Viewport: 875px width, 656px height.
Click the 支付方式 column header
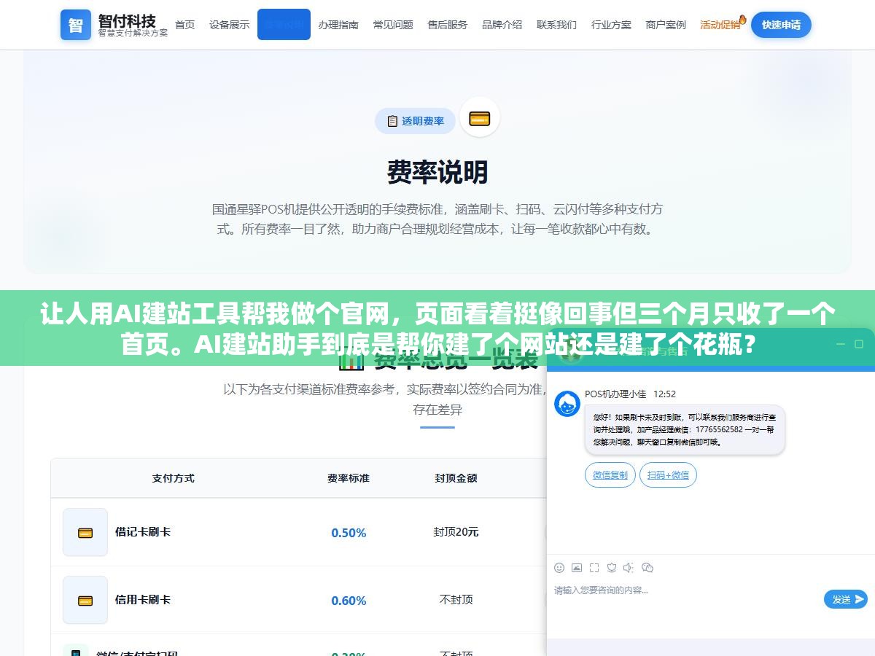click(x=174, y=478)
